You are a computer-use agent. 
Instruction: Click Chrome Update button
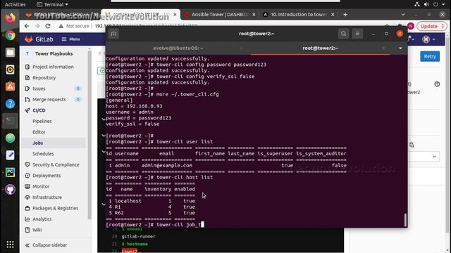(x=432, y=26)
